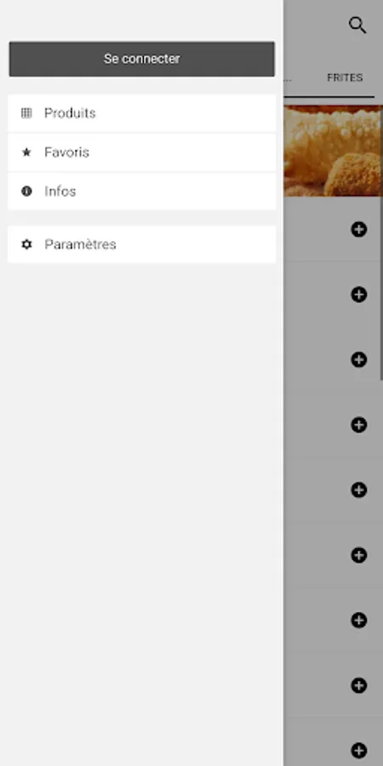383x766 pixels.
Task: Tap the Se connecter button
Action: tap(141, 59)
